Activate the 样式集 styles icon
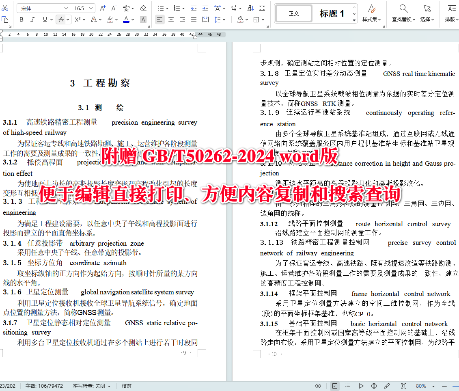 [x=372, y=13]
